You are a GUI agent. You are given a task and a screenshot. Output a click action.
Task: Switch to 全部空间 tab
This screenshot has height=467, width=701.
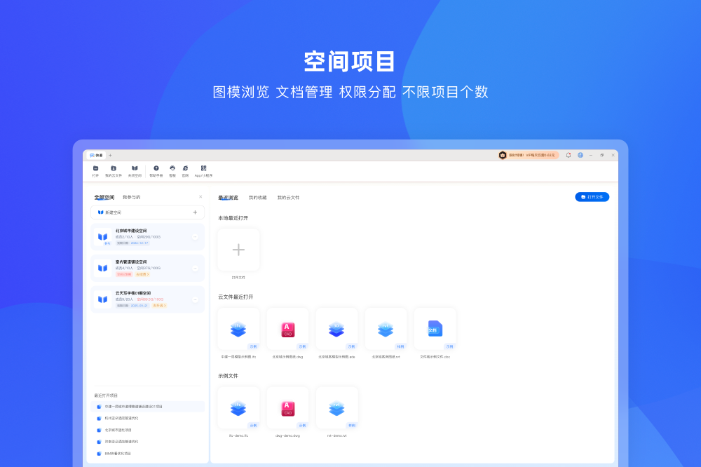104,197
